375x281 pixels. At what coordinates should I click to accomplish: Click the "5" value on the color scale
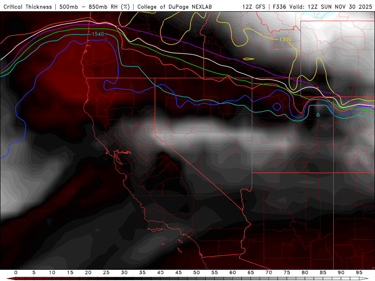(x=34, y=273)
